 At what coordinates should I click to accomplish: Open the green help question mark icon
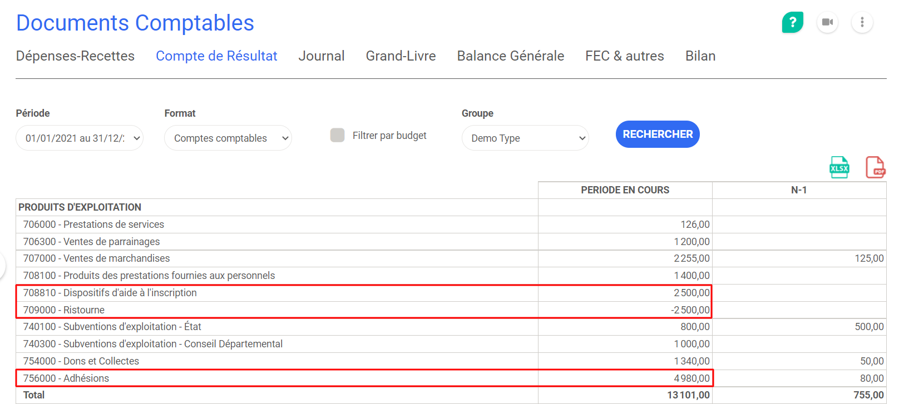793,22
